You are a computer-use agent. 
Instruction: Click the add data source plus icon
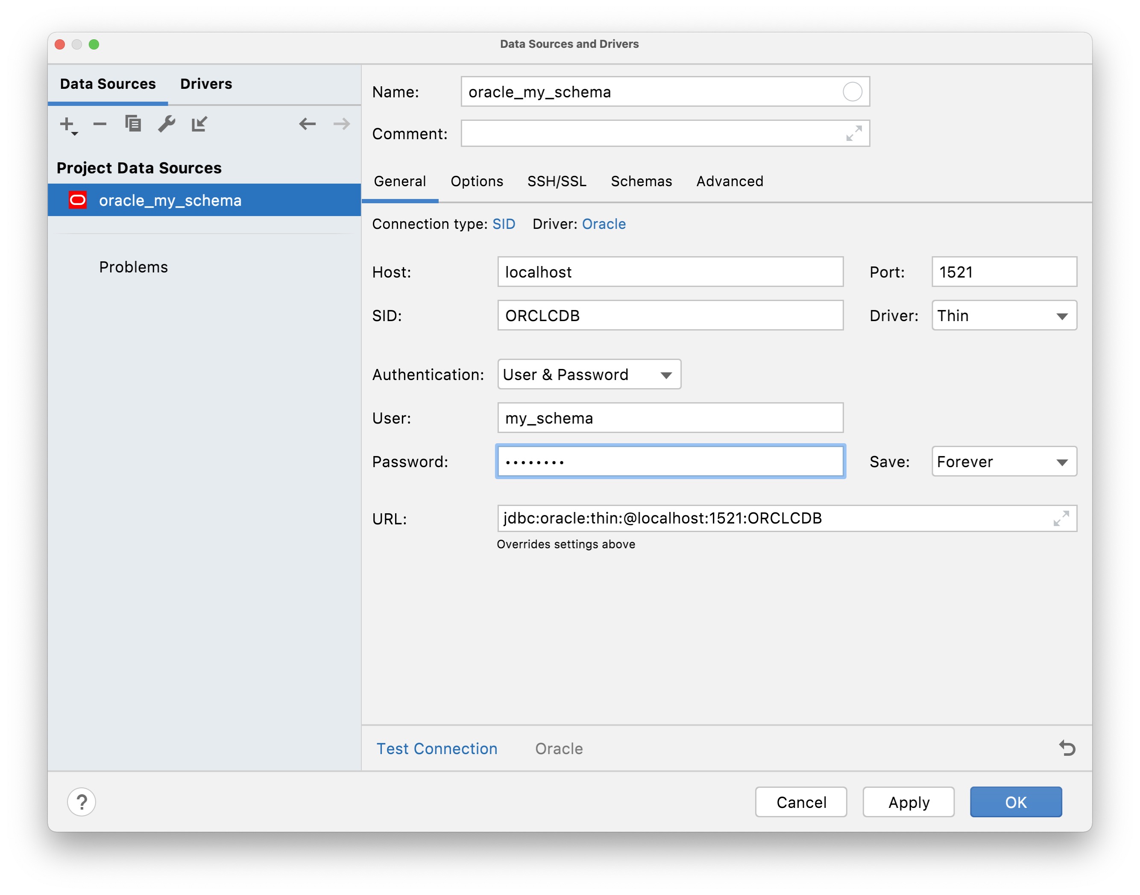[x=67, y=124]
